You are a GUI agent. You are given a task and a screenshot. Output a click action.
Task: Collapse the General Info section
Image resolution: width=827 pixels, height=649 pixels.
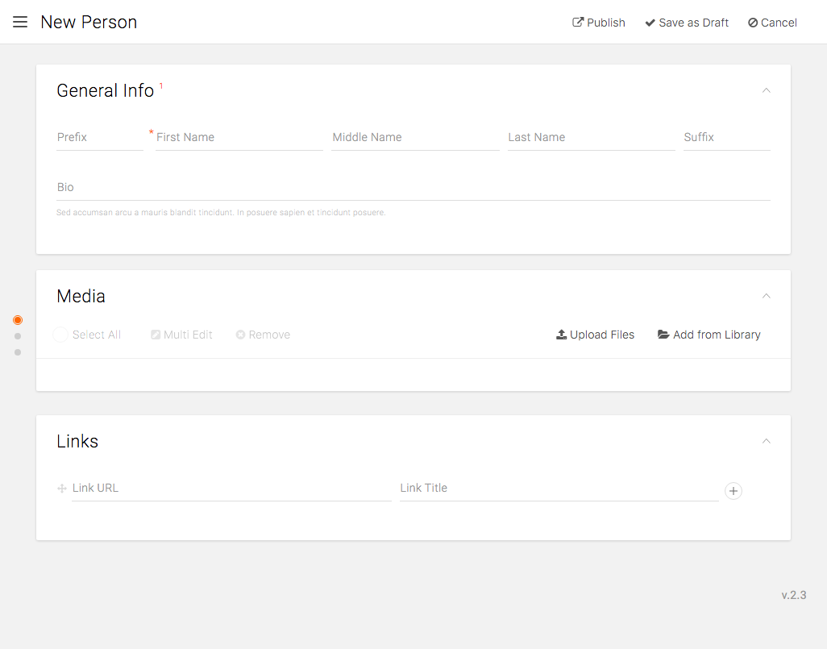767,90
